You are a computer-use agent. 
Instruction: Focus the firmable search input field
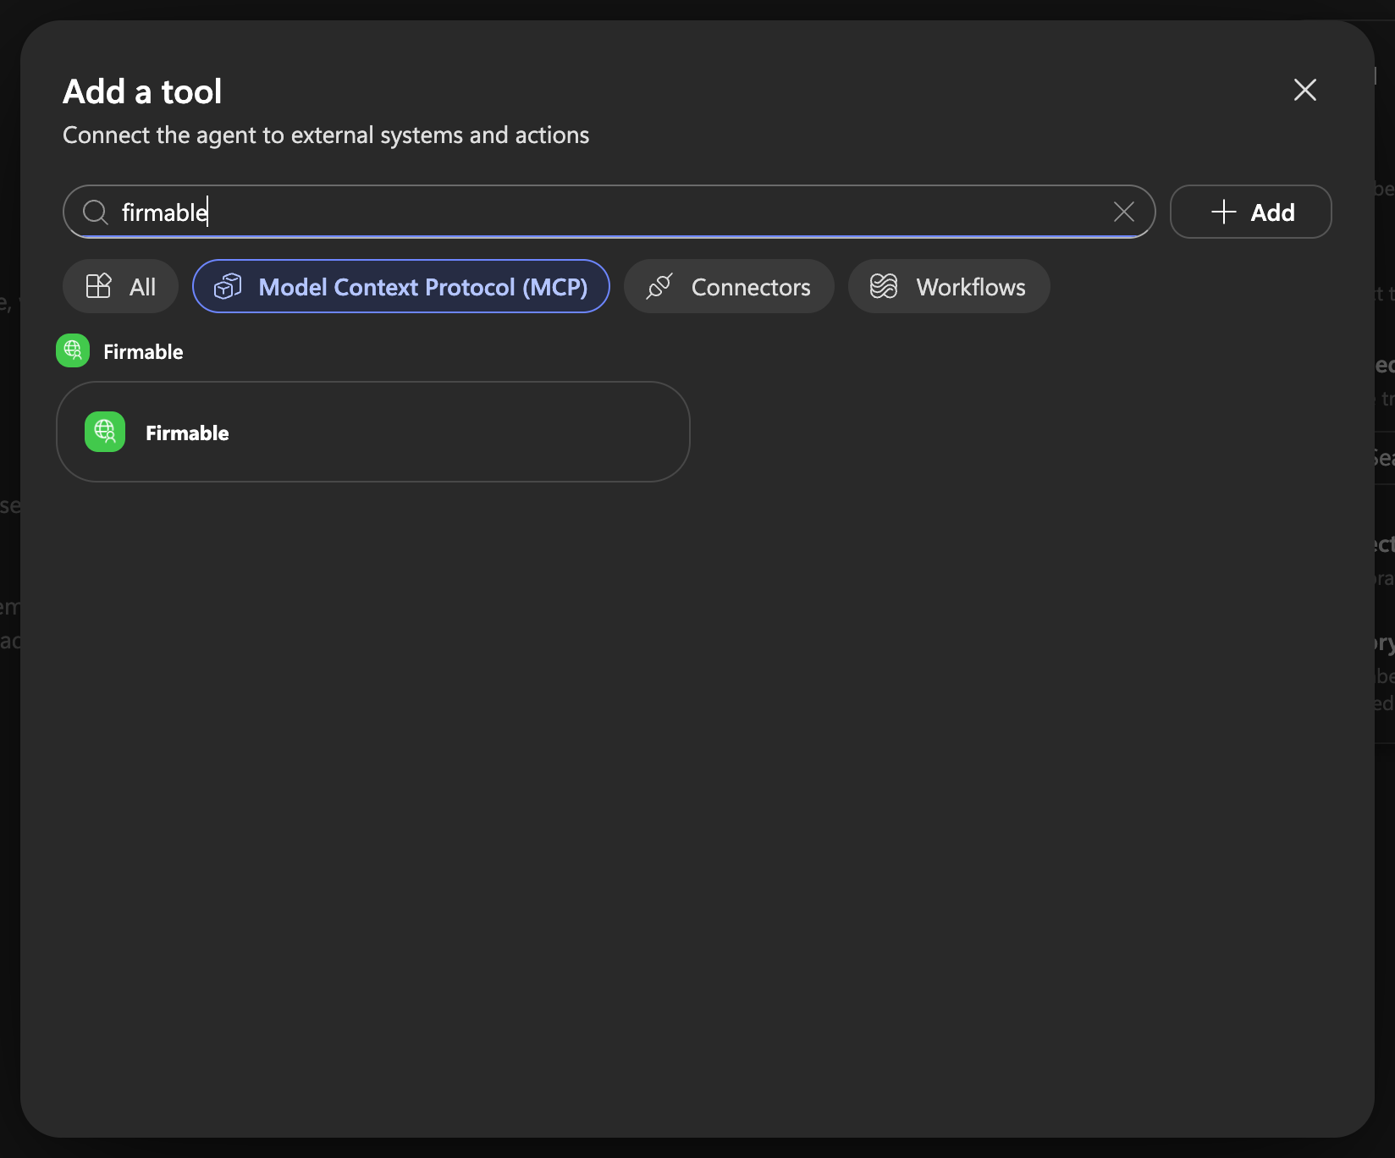[609, 212]
